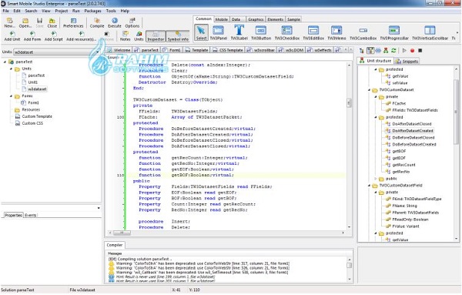Open Preferences from the toolbar
Viewport: 462px width, 295px height.
pos(73,22)
